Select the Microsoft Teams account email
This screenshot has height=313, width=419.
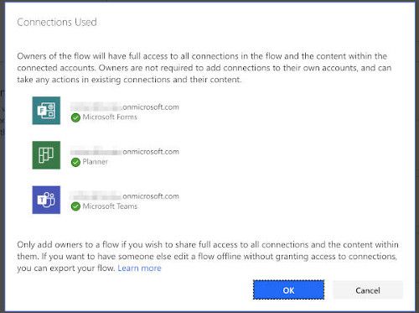coord(125,196)
